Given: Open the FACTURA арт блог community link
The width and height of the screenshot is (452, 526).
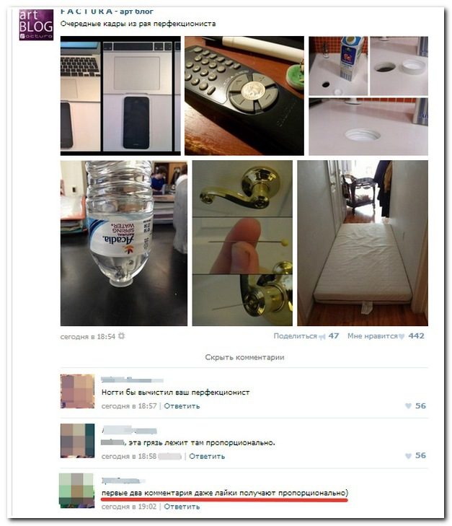Looking at the screenshot, I should (107, 12).
